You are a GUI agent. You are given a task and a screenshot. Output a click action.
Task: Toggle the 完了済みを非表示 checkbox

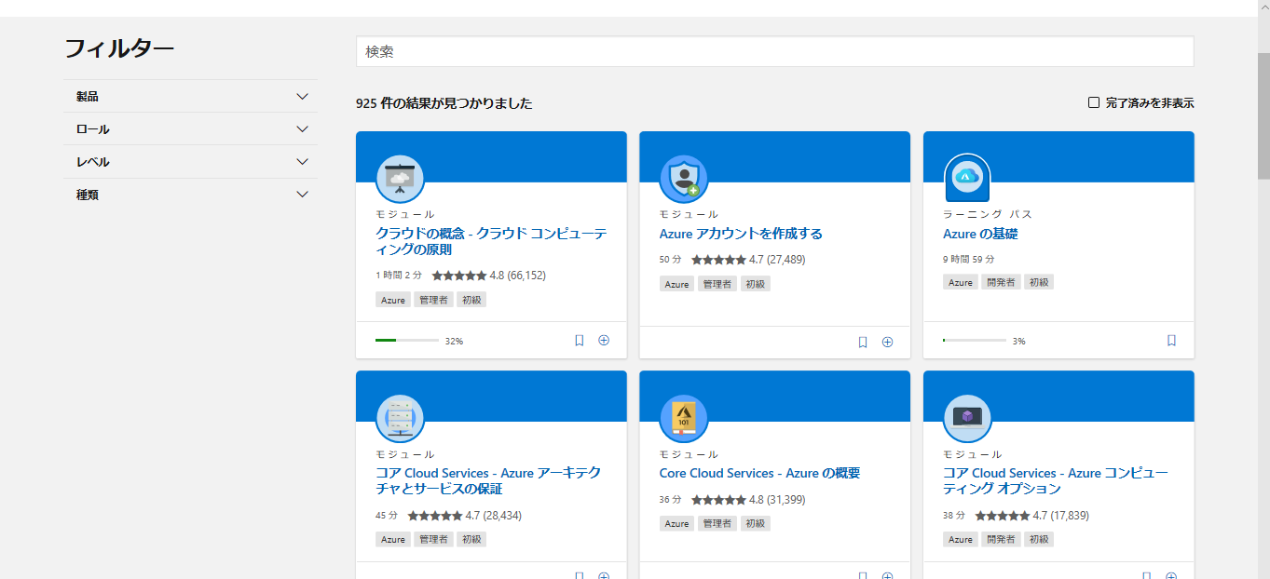tap(1094, 102)
